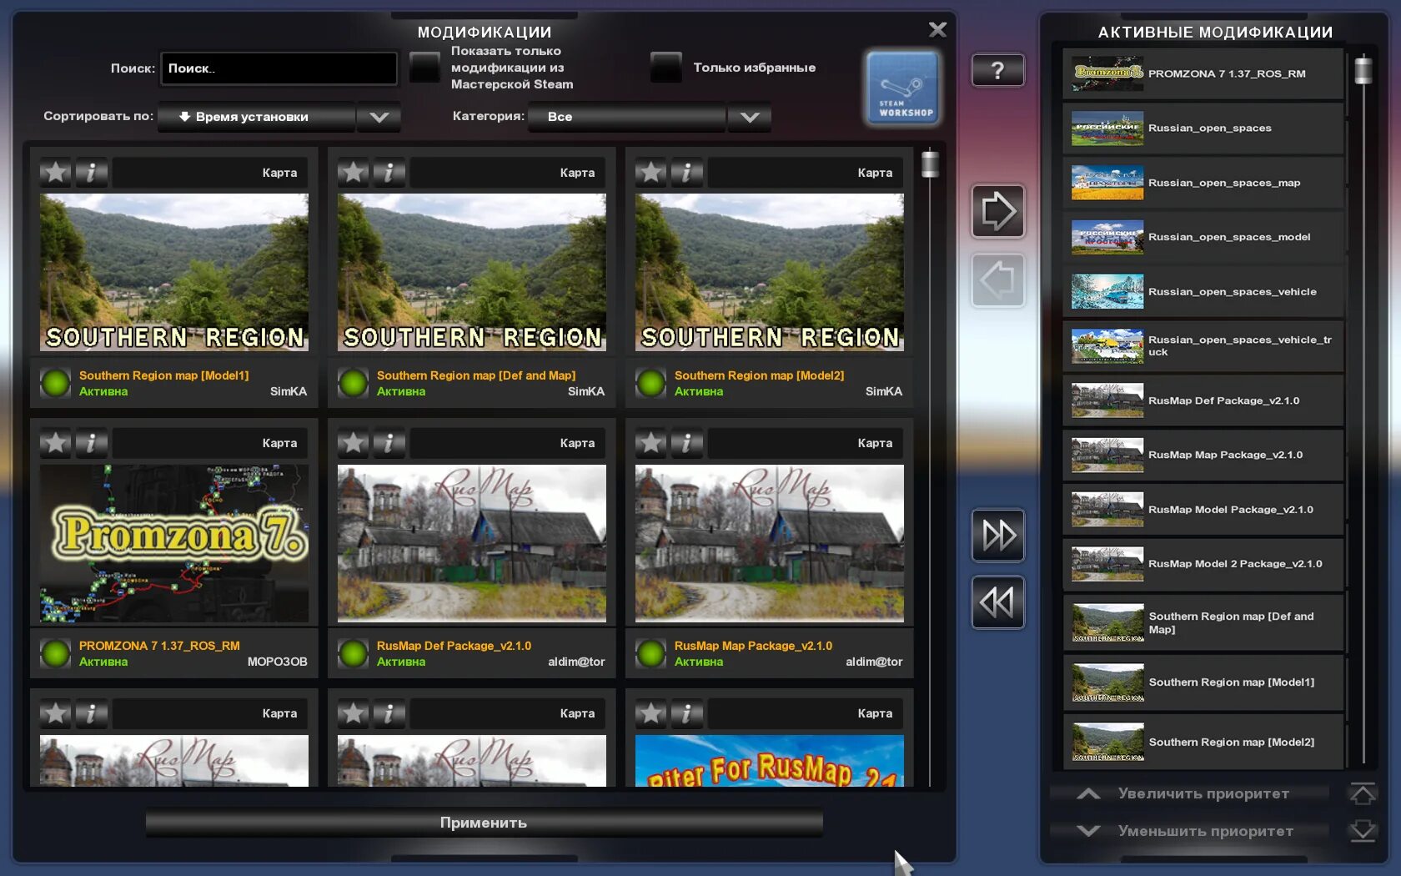This screenshot has width=1401, height=876.
Task: Deactivate all mods with double left arrow
Action: (998, 602)
